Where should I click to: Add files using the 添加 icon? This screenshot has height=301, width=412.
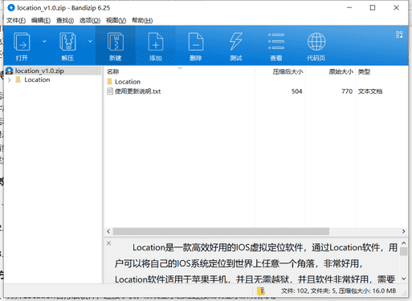156,46
